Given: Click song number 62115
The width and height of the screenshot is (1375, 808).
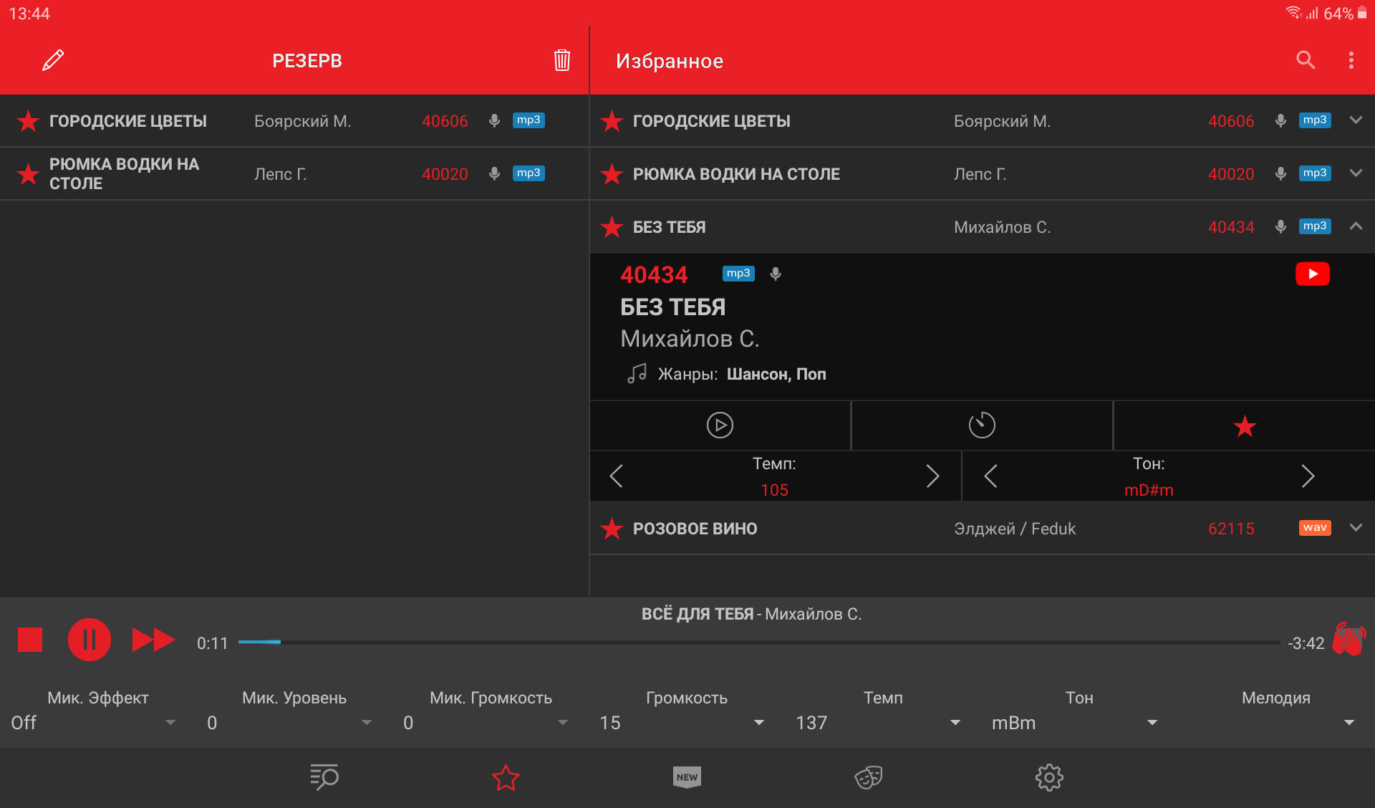Looking at the screenshot, I should (1231, 529).
